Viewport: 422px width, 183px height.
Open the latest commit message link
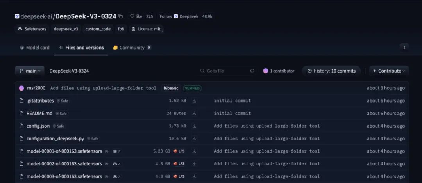(x=103, y=88)
